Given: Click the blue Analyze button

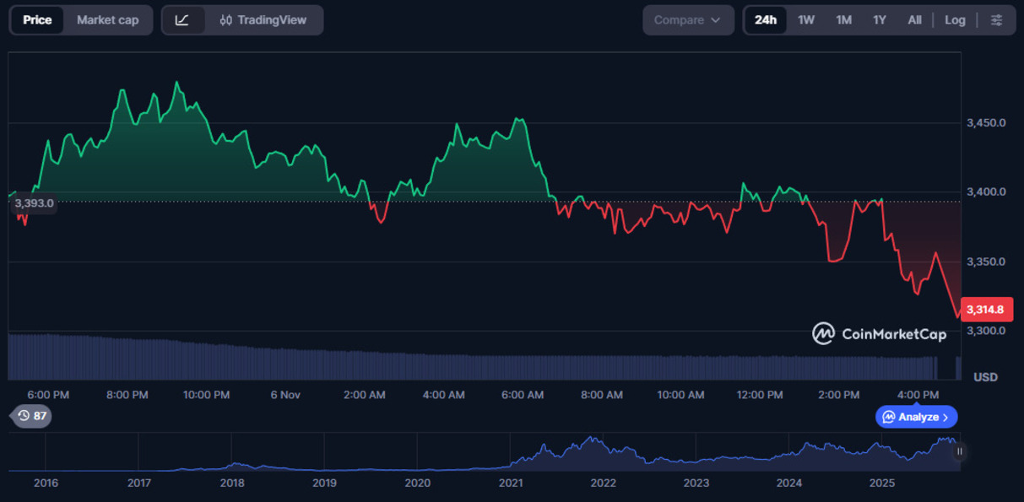Looking at the screenshot, I should tap(916, 417).
